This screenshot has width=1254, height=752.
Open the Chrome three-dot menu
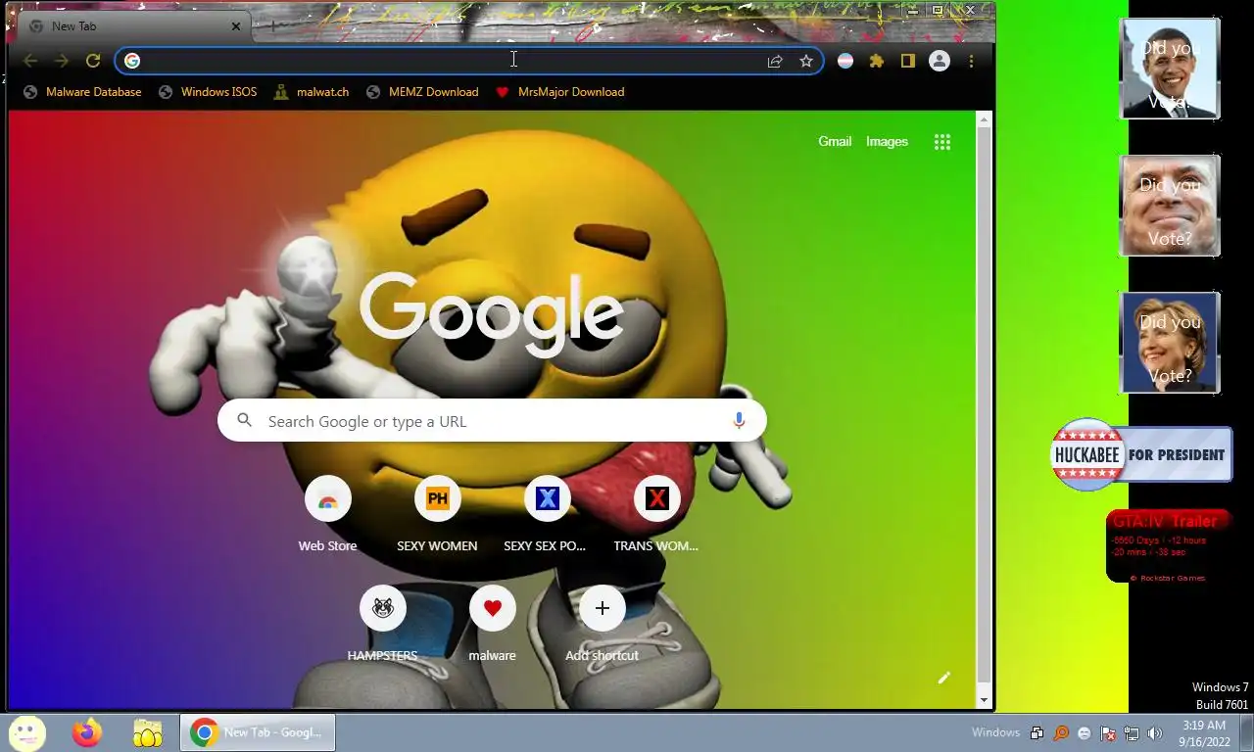(x=971, y=61)
